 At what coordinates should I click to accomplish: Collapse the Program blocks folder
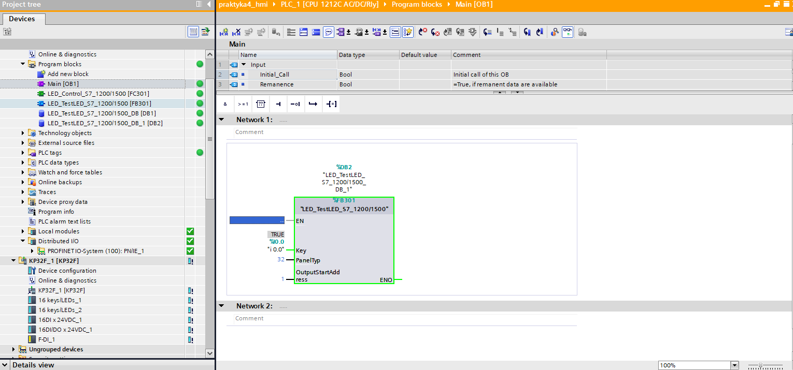[x=23, y=64]
